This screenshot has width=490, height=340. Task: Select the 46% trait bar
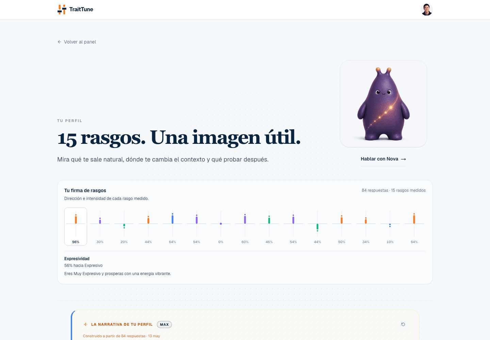point(269,226)
